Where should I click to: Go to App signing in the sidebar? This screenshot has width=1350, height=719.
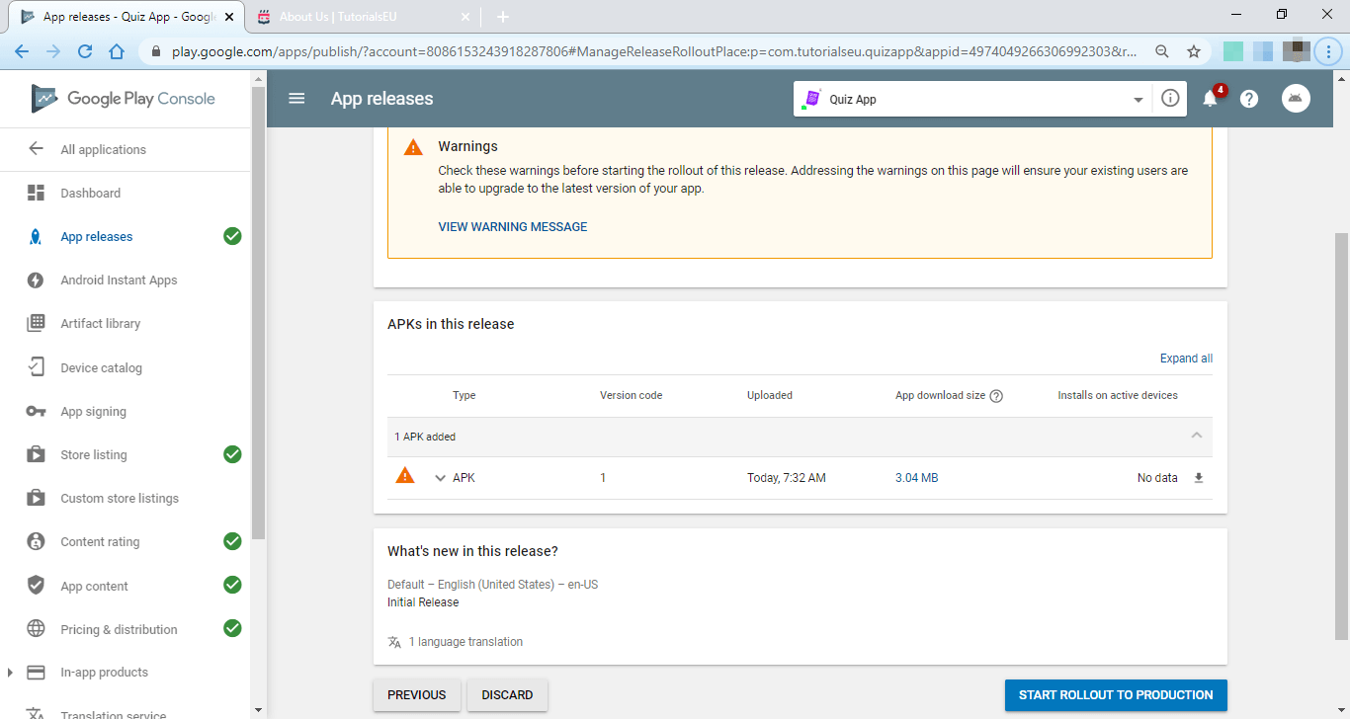(x=93, y=412)
